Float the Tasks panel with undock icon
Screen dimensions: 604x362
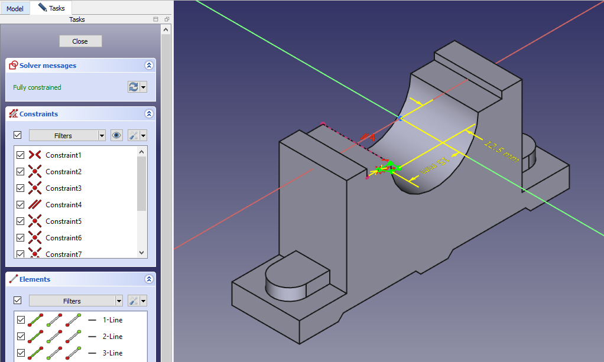coord(167,19)
